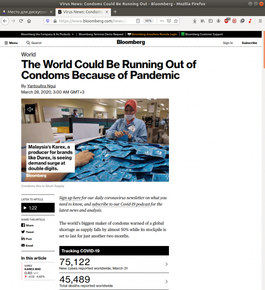This screenshot has width=265, height=290.
Task: Open 'subscribe to our Covid-19 podcast' link
Action: 121,204
